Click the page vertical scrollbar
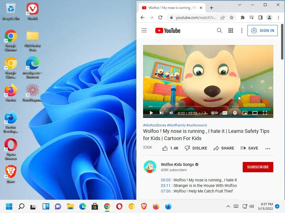This screenshot has height=213, width=285. click(282, 42)
